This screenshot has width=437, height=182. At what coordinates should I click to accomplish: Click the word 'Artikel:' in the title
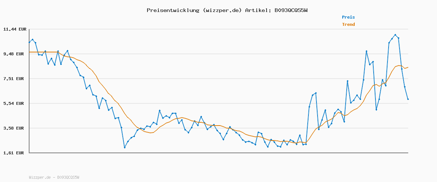258,10
